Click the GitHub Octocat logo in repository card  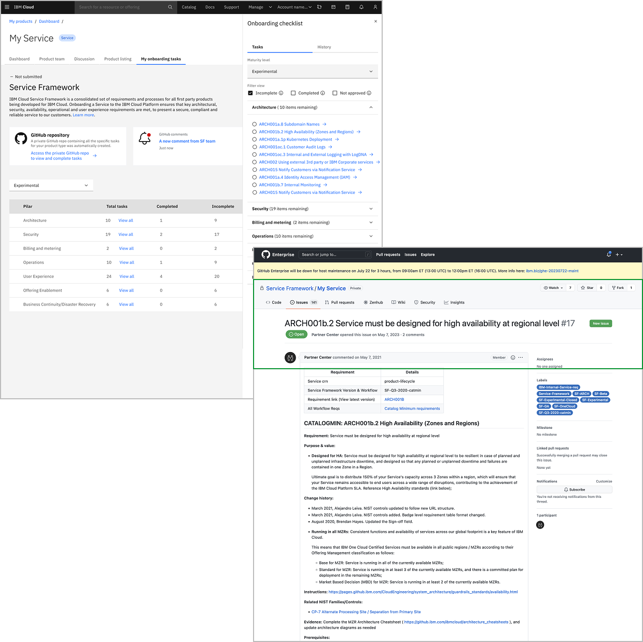coord(21,138)
